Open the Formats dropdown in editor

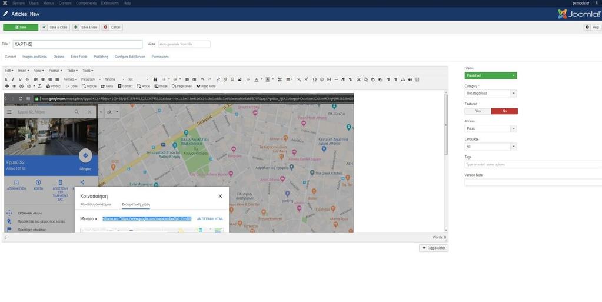(x=70, y=79)
